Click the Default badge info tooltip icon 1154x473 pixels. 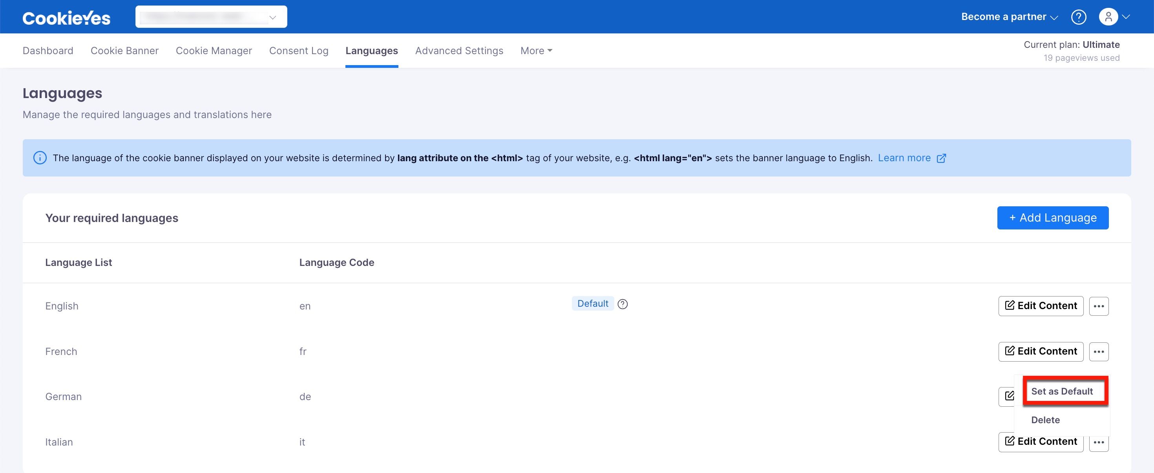(x=622, y=304)
